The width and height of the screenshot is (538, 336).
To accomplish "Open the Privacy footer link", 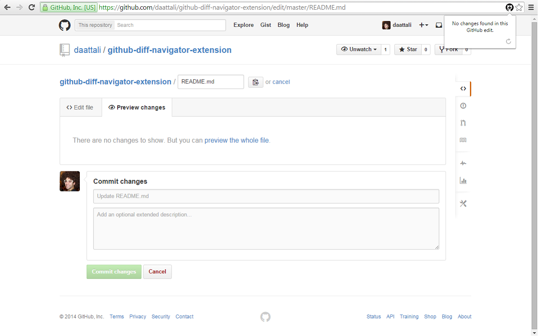I will (138, 317).
